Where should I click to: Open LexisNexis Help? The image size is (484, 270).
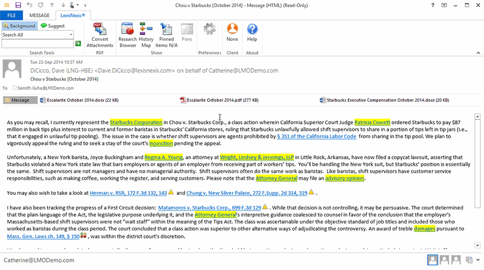pyautogui.click(x=252, y=33)
